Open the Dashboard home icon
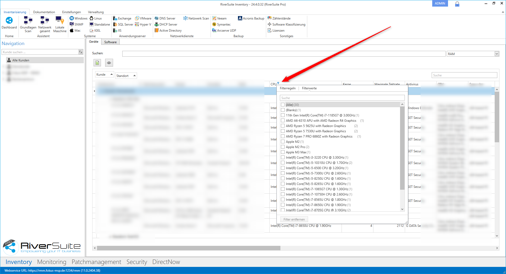The height and width of the screenshot is (274, 506). pos(9,21)
